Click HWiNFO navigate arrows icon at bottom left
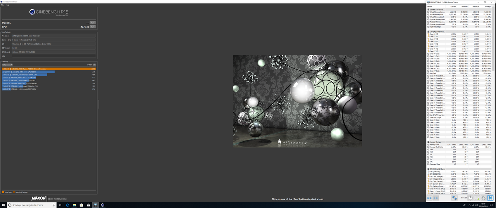The image size is (496, 208). (x=429, y=198)
